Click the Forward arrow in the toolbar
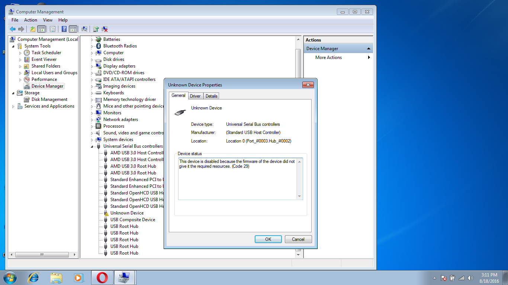Image resolution: width=508 pixels, height=285 pixels. click(21, 29)
